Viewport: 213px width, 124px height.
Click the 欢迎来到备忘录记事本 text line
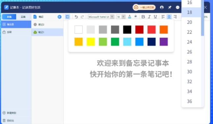[133, 63]
